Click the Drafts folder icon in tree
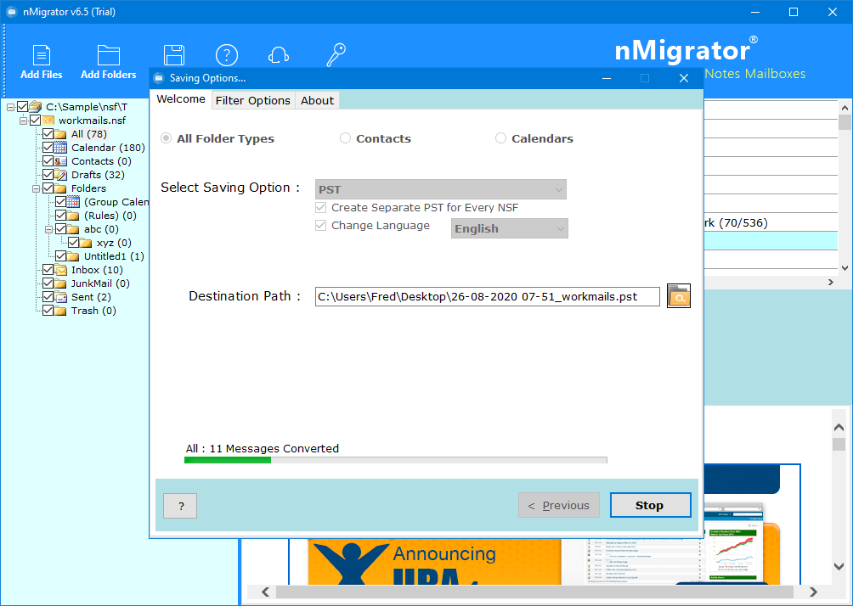This screenshot has height=606, width=853. [x=61, y=175]
